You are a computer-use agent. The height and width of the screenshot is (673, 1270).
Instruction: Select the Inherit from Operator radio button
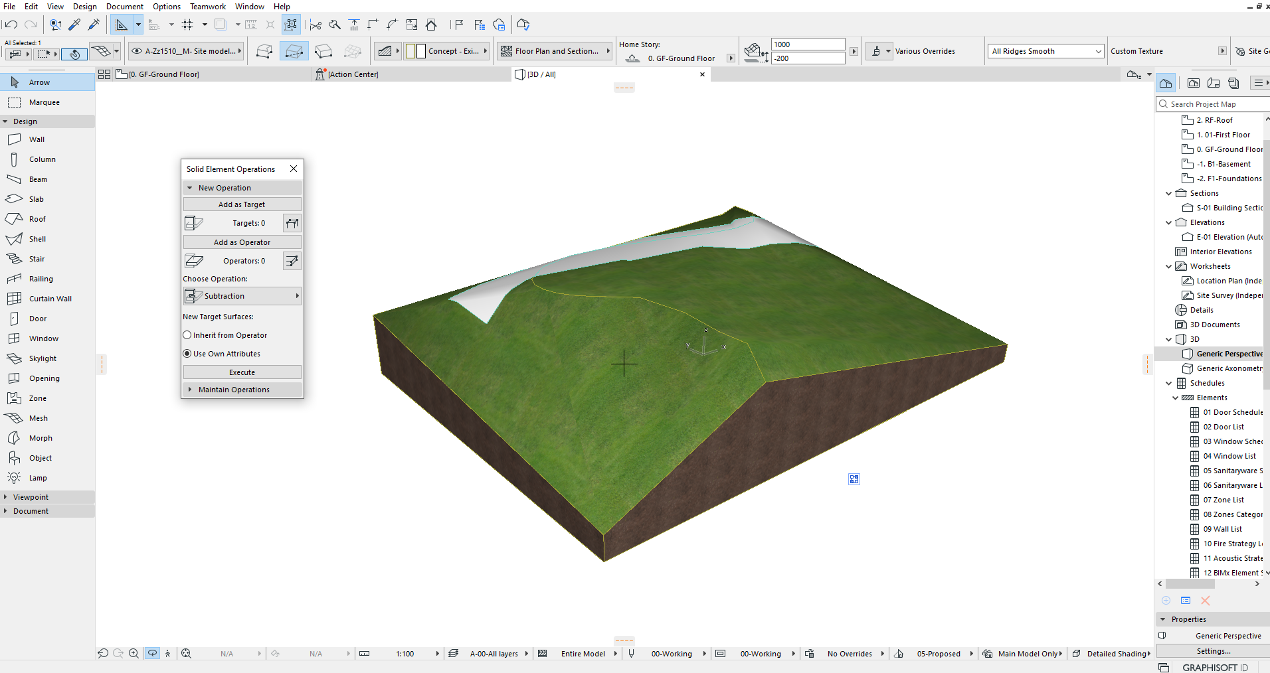[x=187, y=335]
